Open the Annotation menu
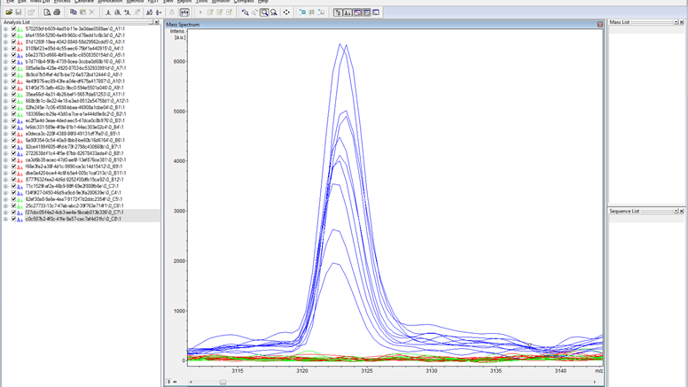The height and width of the screenshot is (387, 688). [x=110, y=1]
